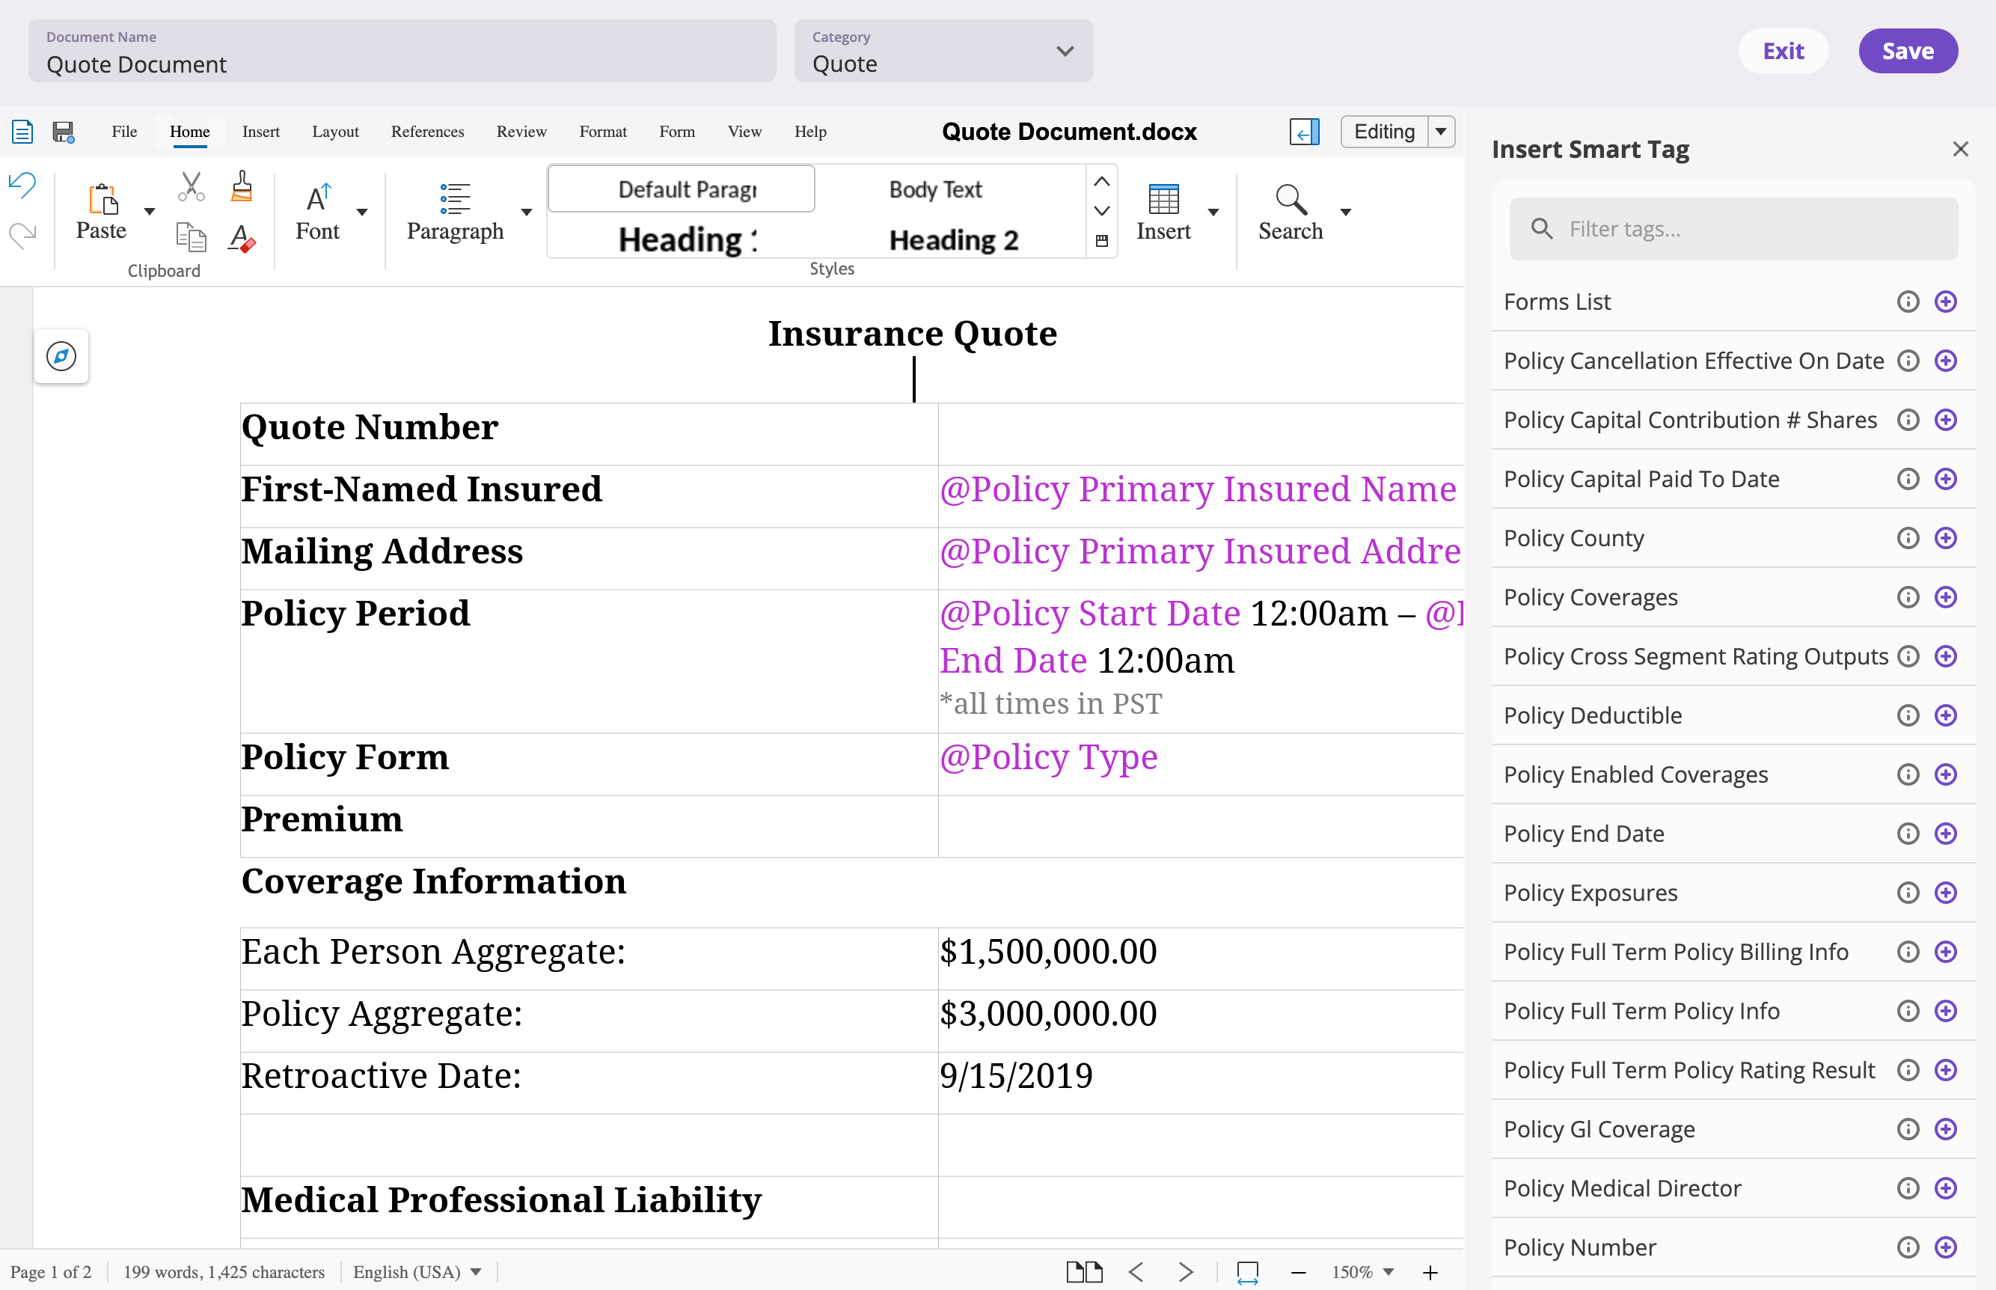
Task: Click the Save button
Action: (1907, 51)
